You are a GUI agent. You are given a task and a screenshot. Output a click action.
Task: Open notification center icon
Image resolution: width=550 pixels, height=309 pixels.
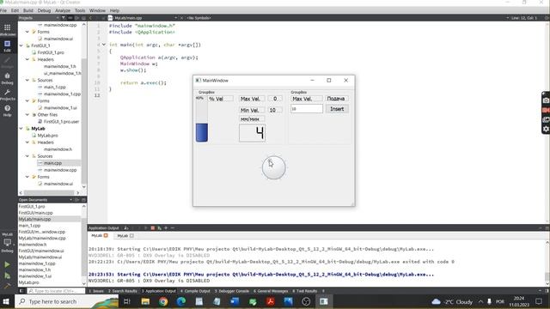coord(539,301)
